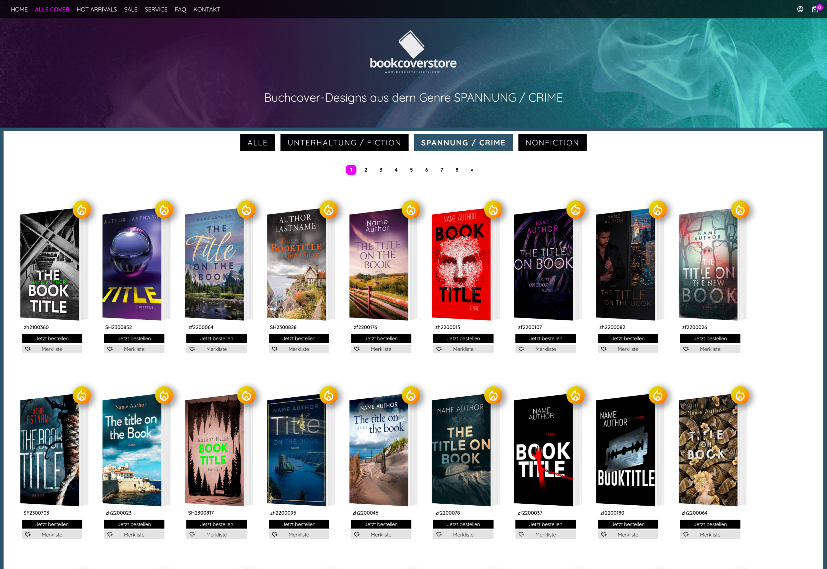Jump to page 5 of results
This screenshot has width=827, height=569.
pos(411,170)
